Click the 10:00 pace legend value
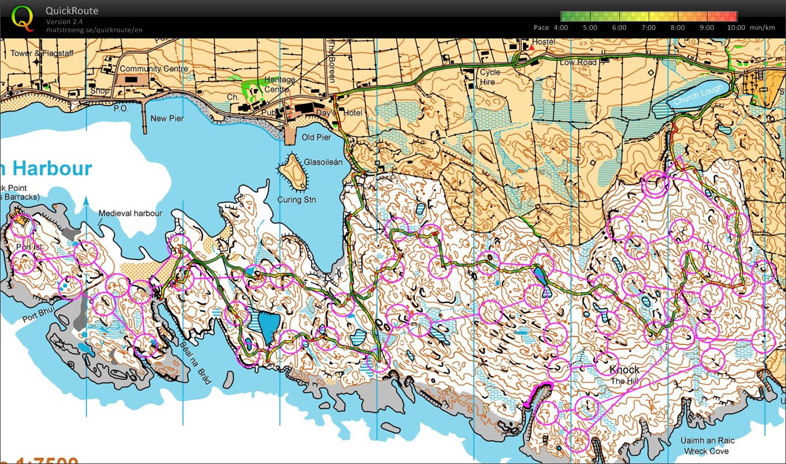786x464 pixels. 736,27
